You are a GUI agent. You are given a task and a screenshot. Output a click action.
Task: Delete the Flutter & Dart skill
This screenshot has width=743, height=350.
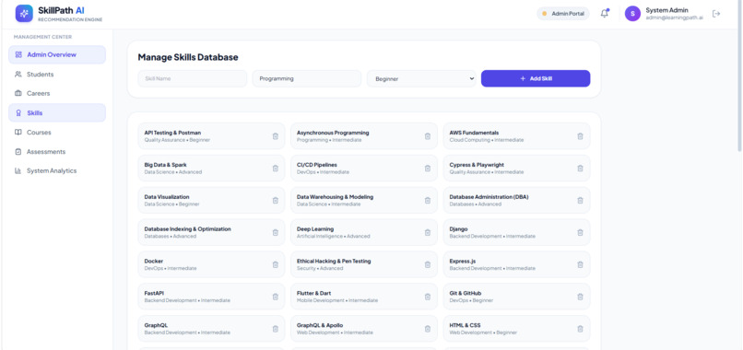pos(428,297)
